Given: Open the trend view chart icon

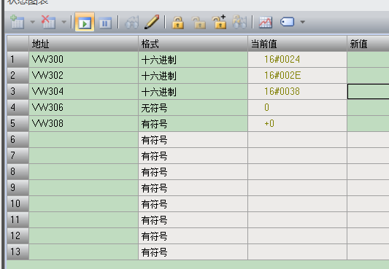Looking at the screenshot, I should (266, 23).
